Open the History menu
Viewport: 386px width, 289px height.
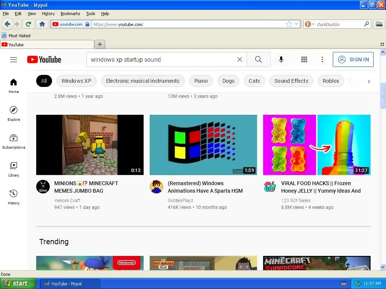click(48, 14)
